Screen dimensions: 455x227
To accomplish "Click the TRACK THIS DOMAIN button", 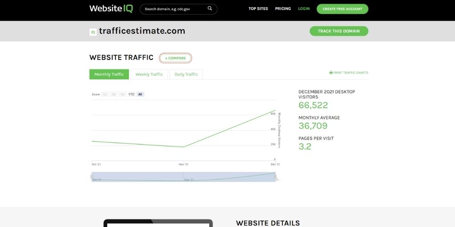I will (339, 31).
